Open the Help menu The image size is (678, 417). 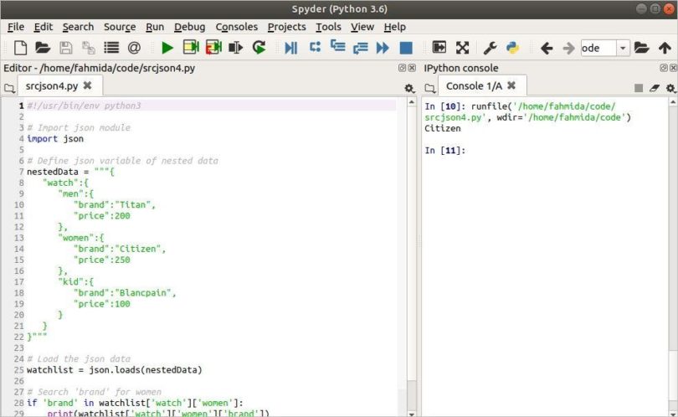394,27
